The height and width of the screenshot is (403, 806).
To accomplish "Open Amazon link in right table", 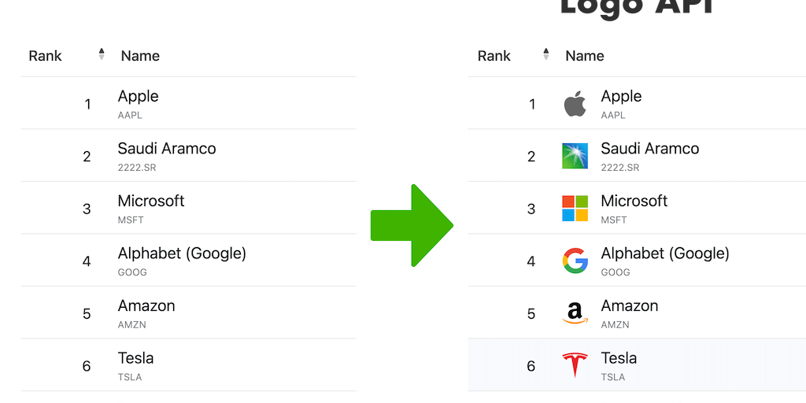I will coord(629,305).
